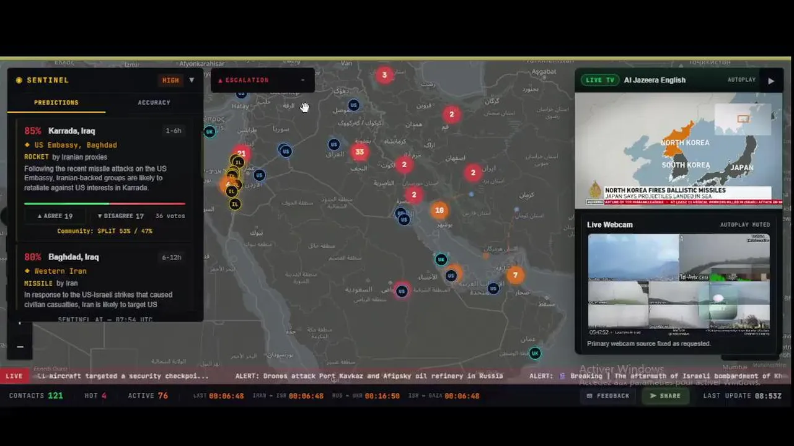Select the UK marker in southern Oman

point(535,353)
